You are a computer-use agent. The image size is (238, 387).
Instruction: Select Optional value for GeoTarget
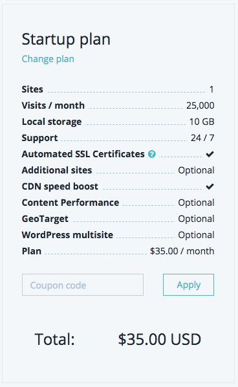pos(196,219)
